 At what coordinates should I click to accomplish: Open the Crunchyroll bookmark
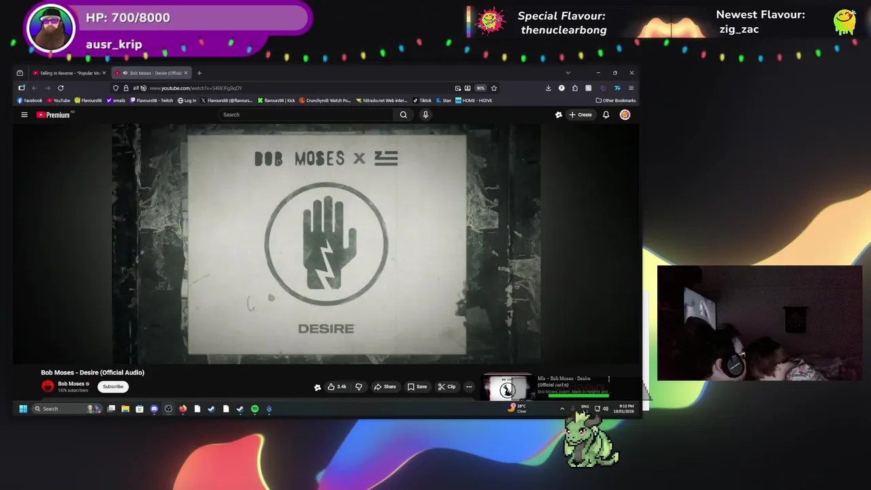pos(325,101)
